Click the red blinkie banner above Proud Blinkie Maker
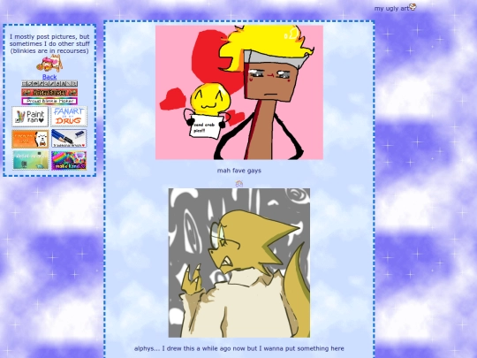The width and height of the screenshot is (477, 358). click(x=49, y=92)
